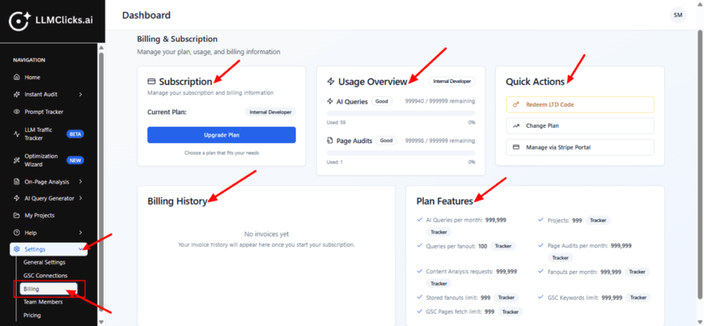
Task: Expand the Help submenu
Action: [x=80, y=233]
